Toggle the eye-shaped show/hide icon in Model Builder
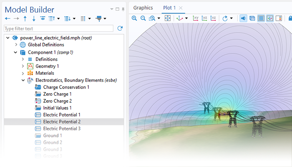This screenshot has height=167, width=292. click(x=43, y=18)
